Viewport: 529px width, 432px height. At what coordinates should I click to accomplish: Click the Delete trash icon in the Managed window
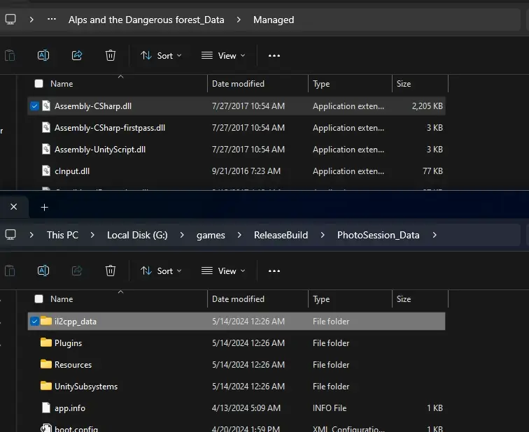coord(111,55)
